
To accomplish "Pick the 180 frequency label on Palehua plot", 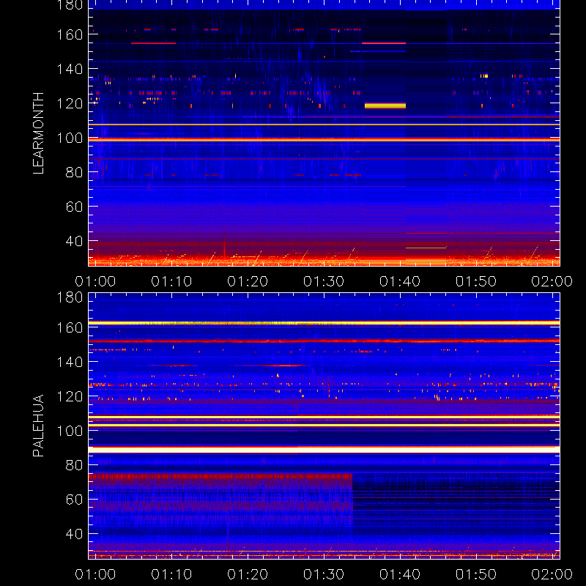I will point(70,297).
